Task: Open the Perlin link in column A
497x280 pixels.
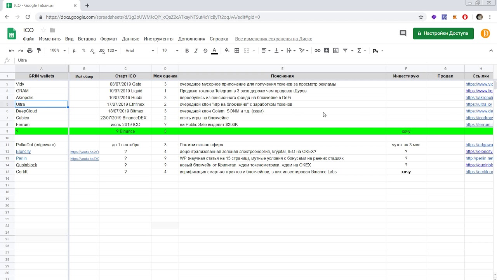Action: [21, 158]
